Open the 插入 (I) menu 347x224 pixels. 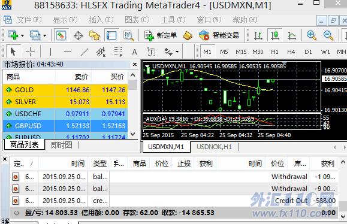pyautogui.click(x=101, y=20)
